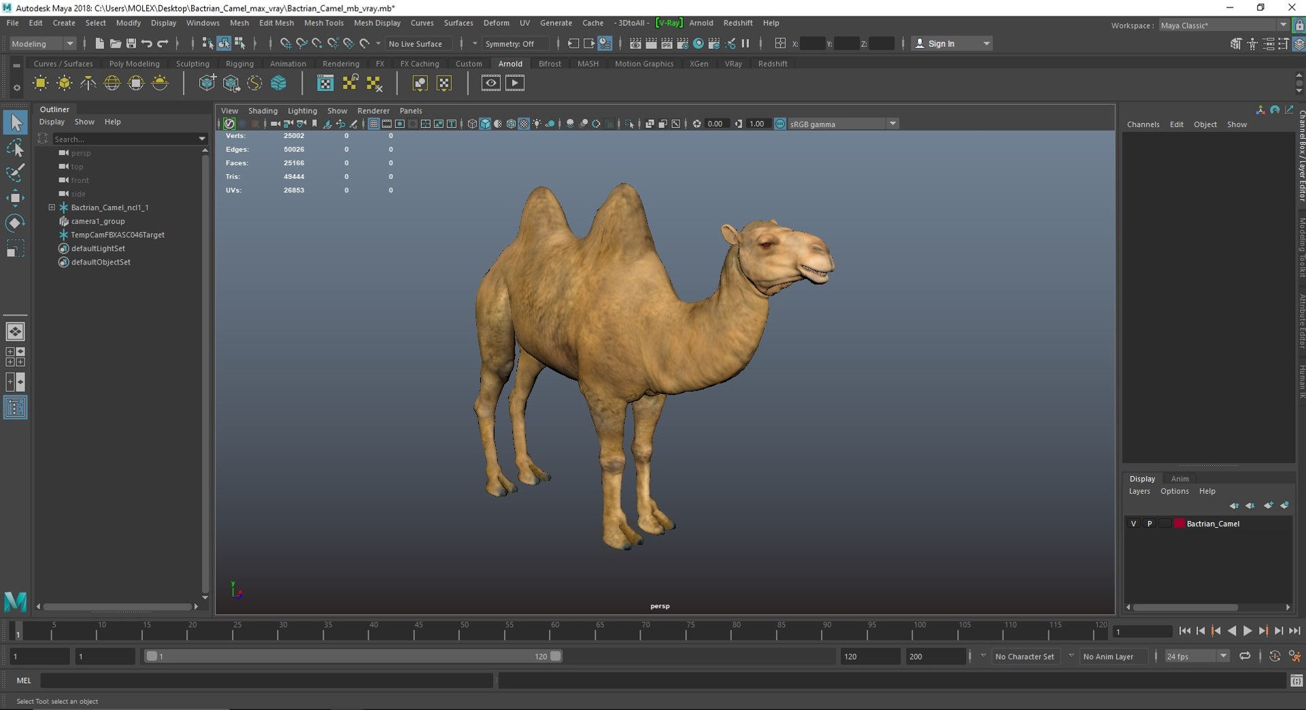Open Arnold RenderView eye icon
This screenshot has width=1306, height=710.
pos(490,83)
